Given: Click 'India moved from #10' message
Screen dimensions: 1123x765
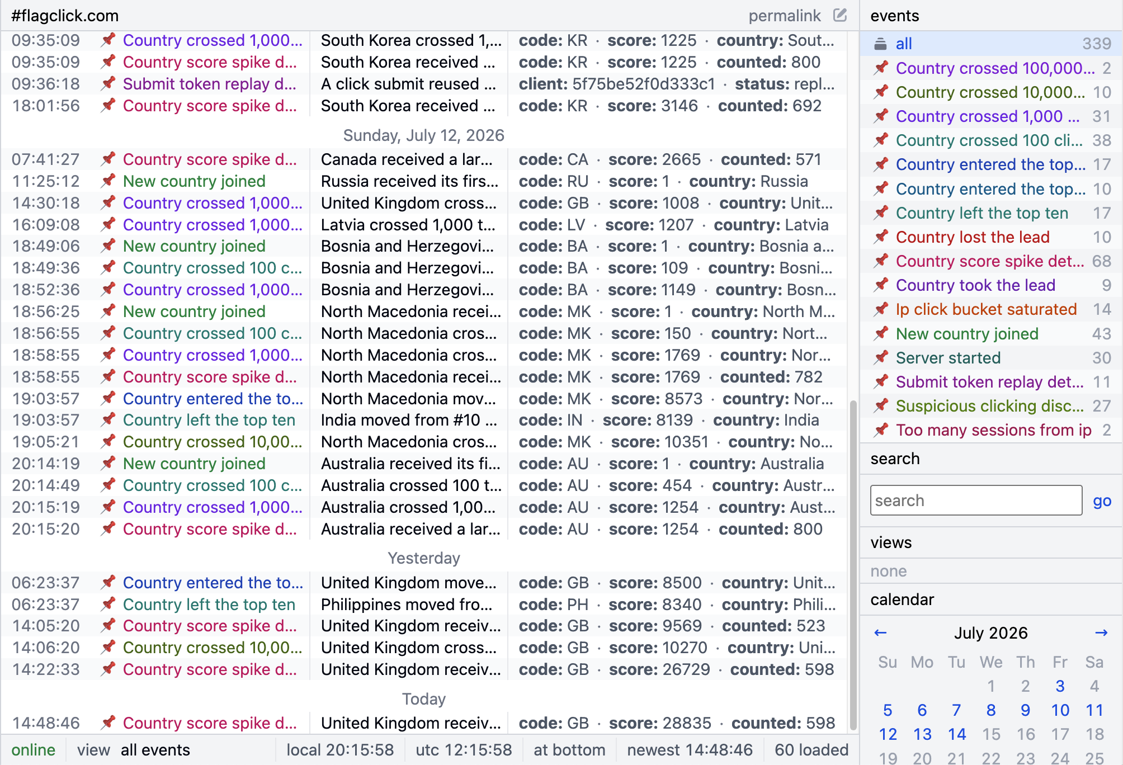Looking at the screenshot, I should click(x=408, y=420).
